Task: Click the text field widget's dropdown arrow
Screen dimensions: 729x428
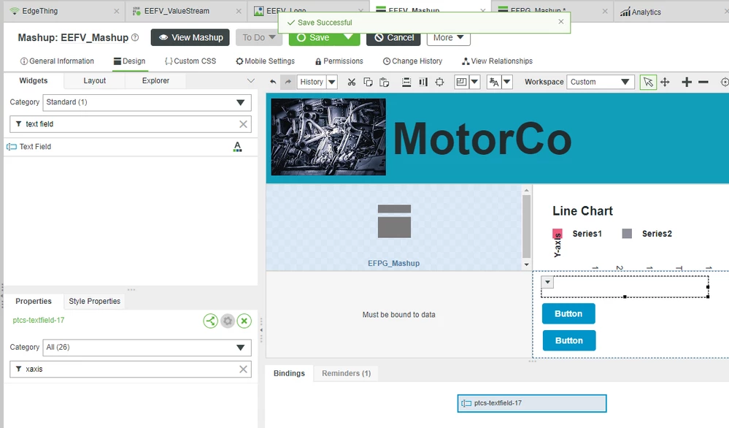Action: coord(548,282)
